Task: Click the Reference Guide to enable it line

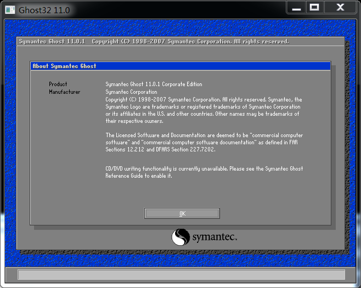Action: (139, 176)
